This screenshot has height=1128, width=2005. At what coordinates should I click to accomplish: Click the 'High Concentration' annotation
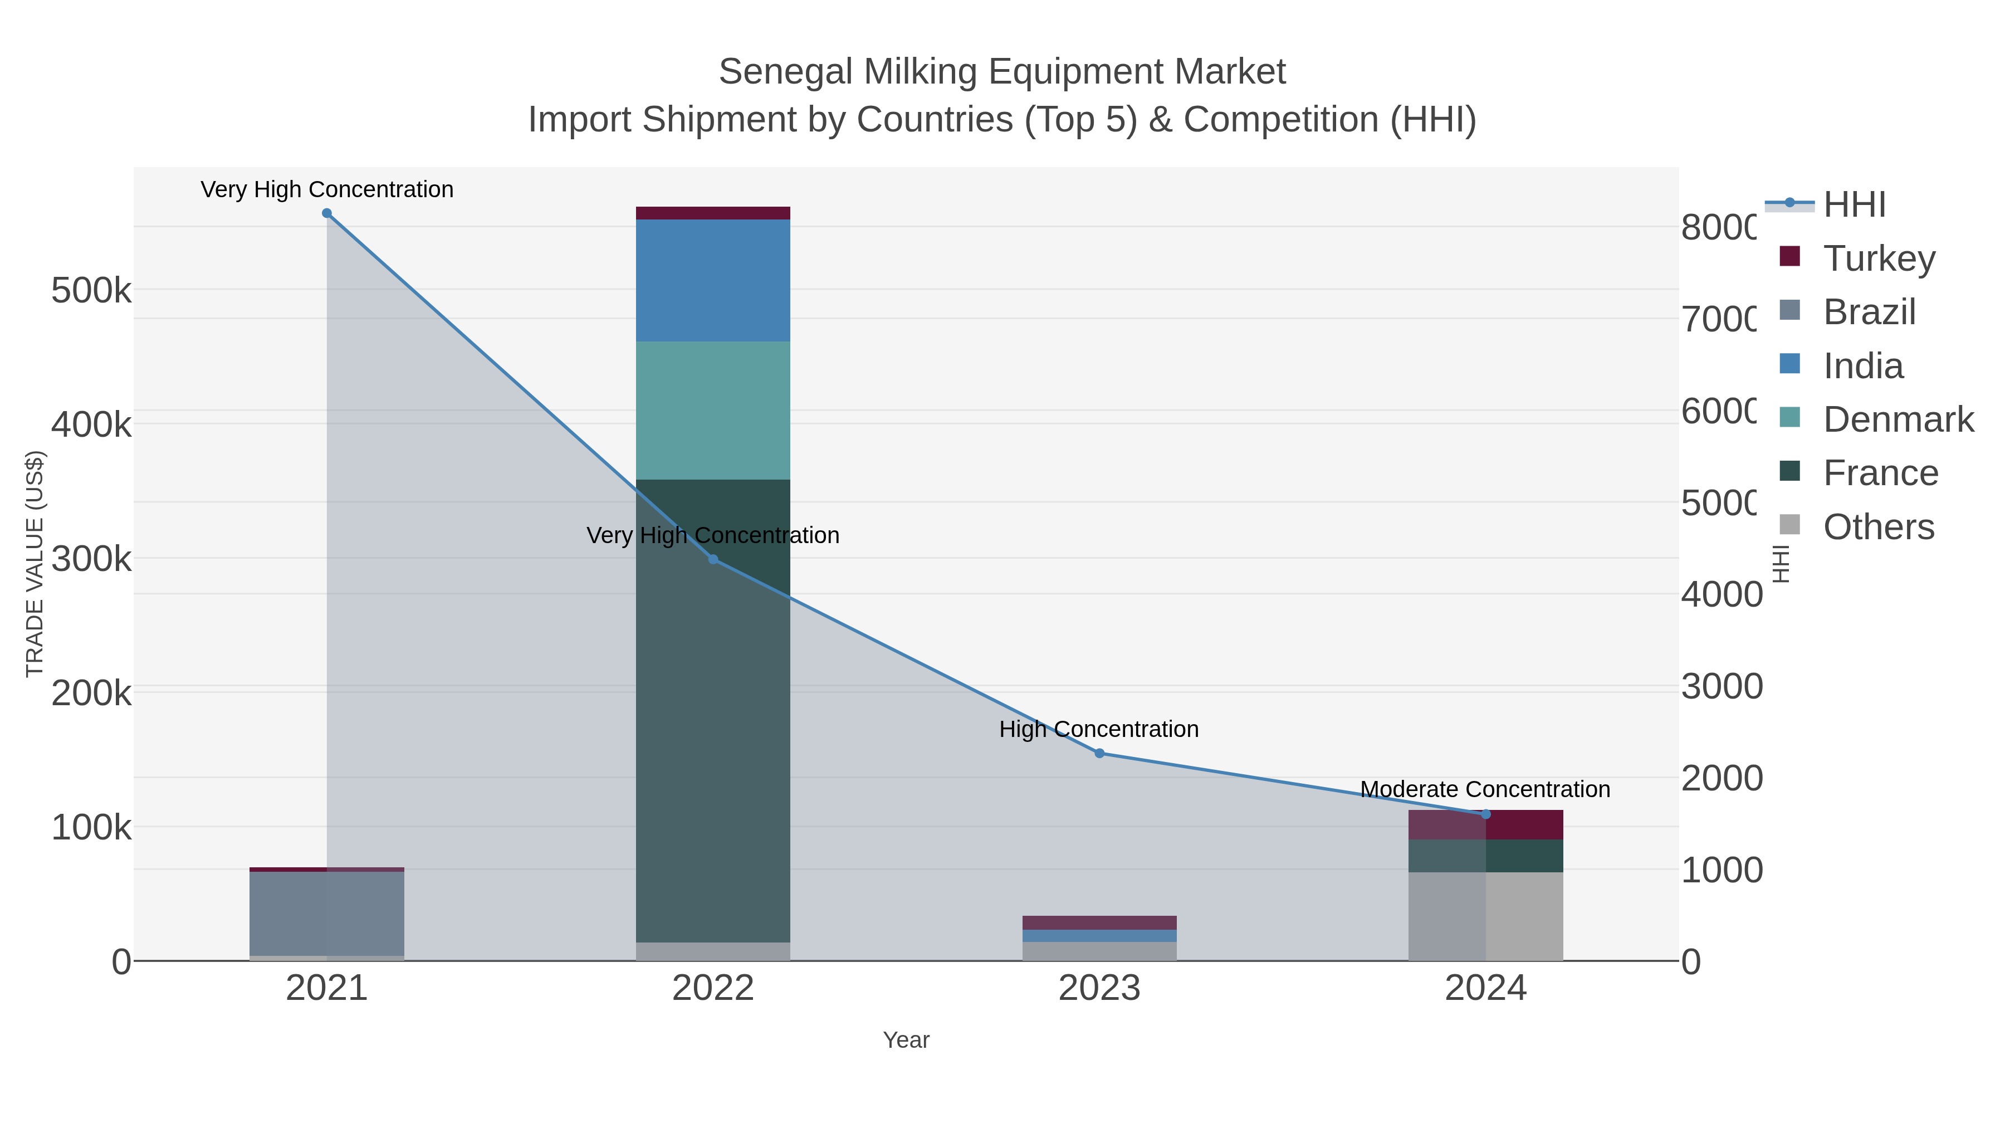[x=1099, y=729]
